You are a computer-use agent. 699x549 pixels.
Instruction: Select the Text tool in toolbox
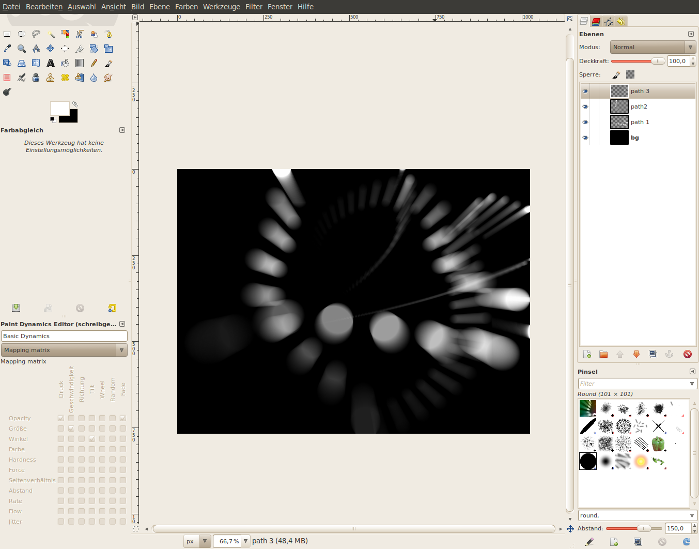pyautogui.click(x=51, y=63)
